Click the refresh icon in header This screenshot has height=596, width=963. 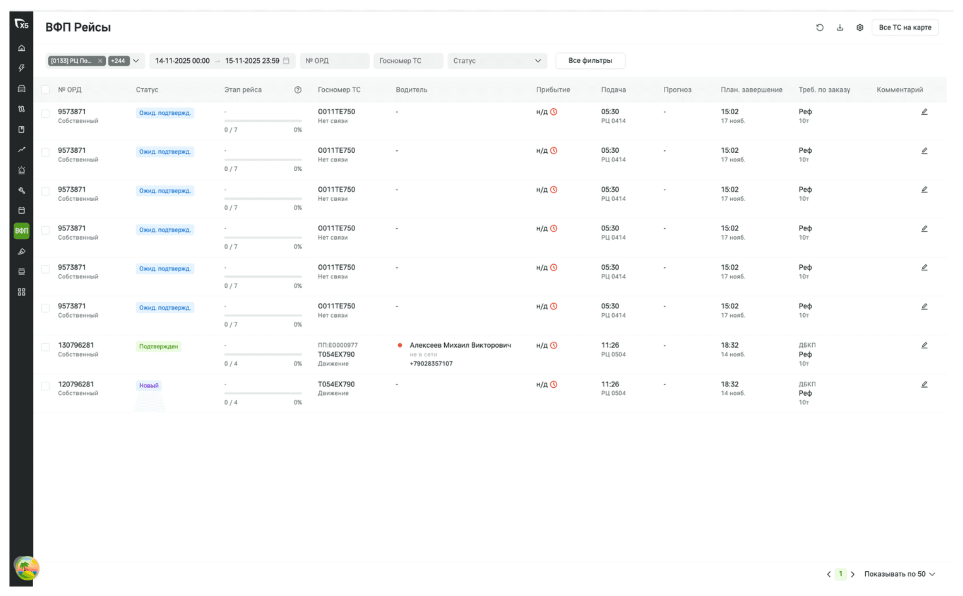819,28
